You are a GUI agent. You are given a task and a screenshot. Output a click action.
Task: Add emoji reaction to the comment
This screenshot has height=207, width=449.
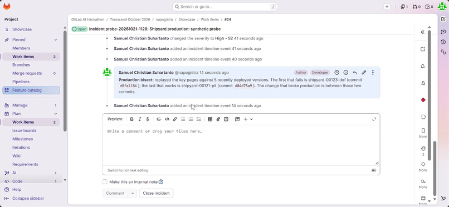(x=346, y=72)
